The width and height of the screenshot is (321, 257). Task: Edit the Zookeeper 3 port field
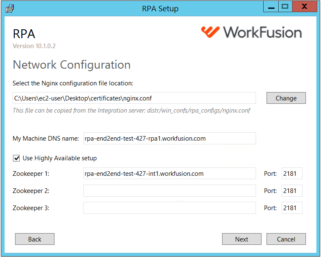(x=292, y=208)
